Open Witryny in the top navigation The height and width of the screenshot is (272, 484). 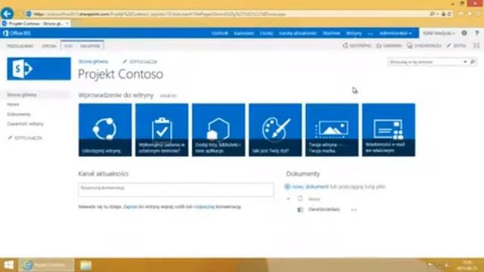click(x=354, y=33)
